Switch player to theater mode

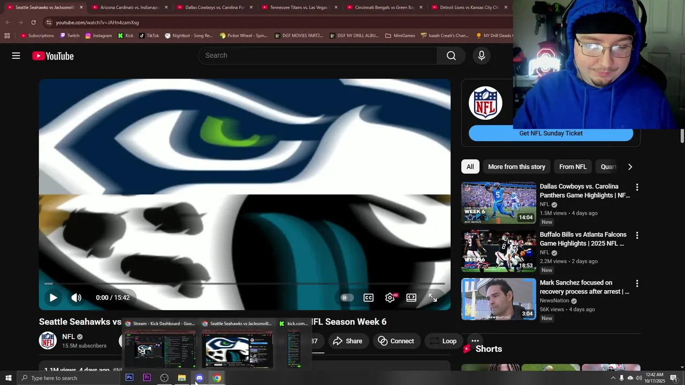[x=411, y=298]
